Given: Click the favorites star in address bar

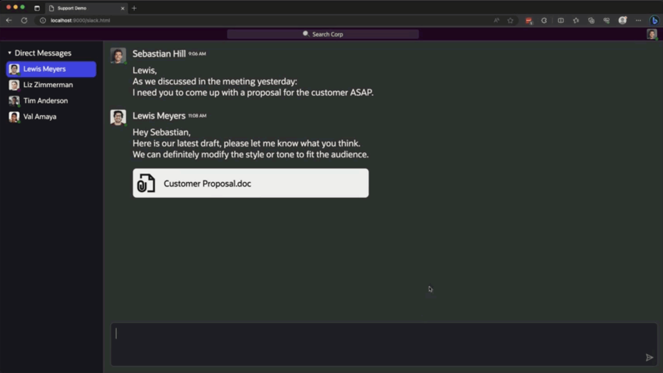Looking at the screenshot, I should tap(510, 20).
